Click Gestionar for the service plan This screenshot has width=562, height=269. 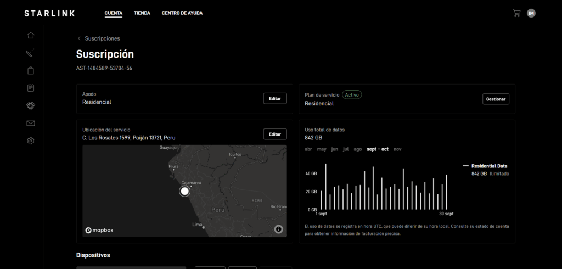tap(496, 99)
